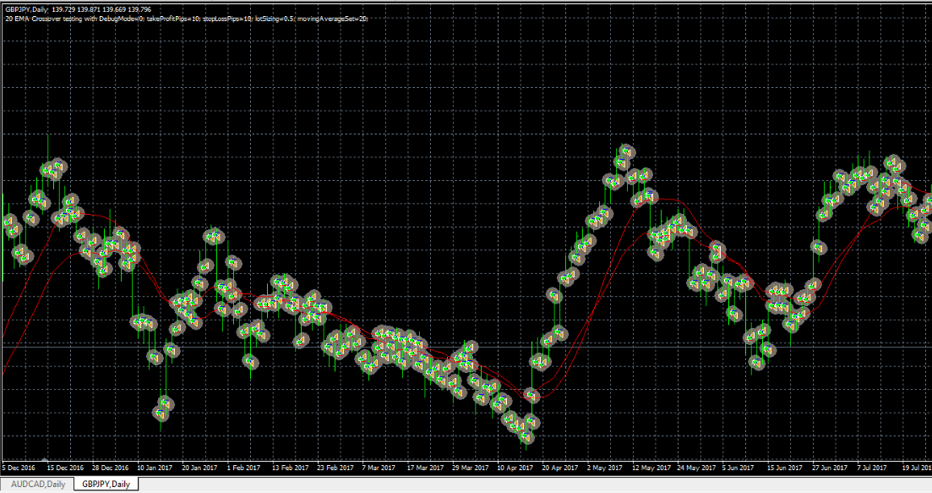932x493 pixels.
Task: Click the 20 EMA Crossover testing comment line
Action: point(187,19)
